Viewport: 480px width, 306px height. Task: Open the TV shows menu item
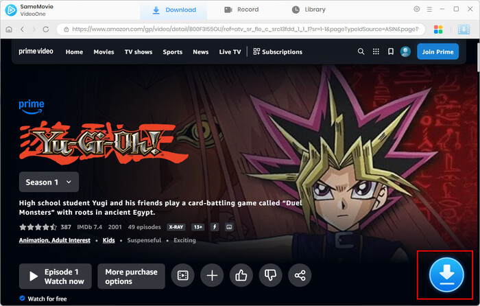click(139, 51)
